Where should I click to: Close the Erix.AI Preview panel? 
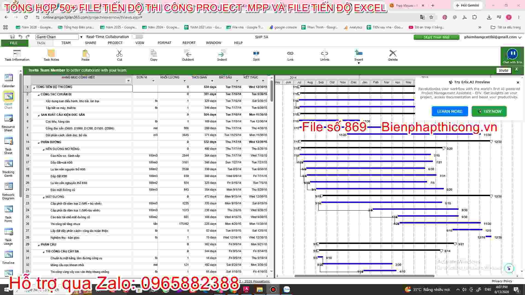(x=518, y=82)
